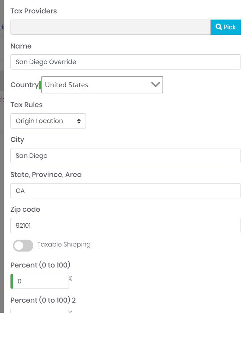Click the 'State, Province, Area' label

(46, 175)
